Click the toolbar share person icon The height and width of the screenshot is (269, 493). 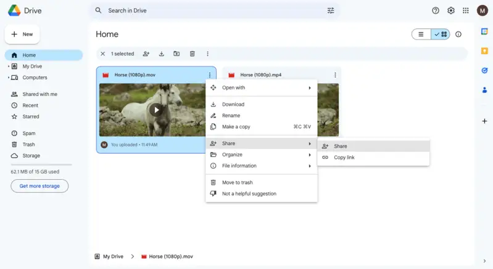[146, 54]
